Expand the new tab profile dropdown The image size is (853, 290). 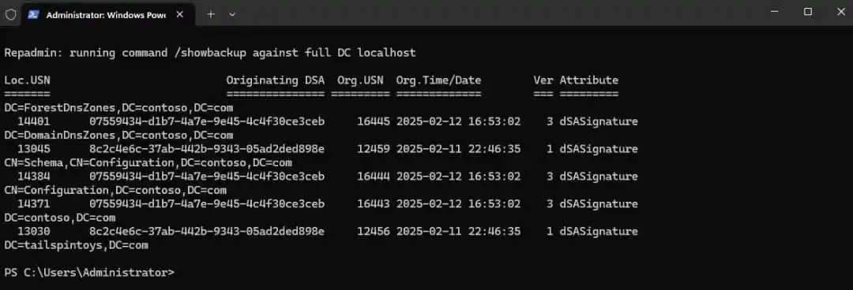coord(232,15)
